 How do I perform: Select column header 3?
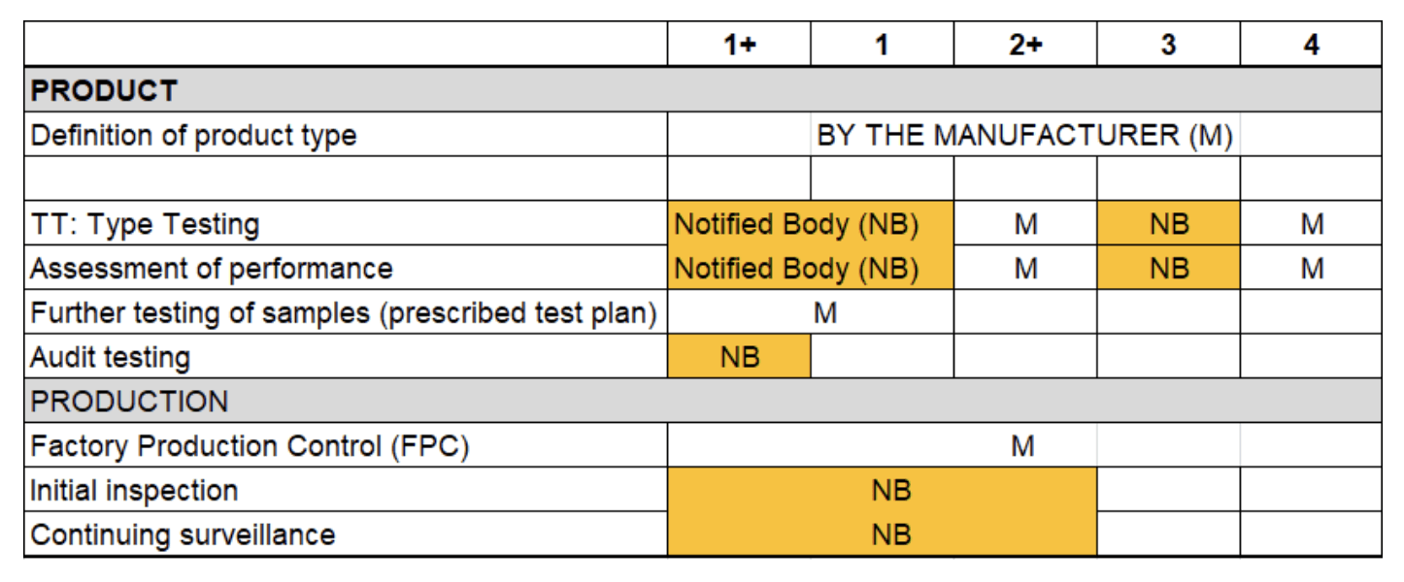point(1168,45)
